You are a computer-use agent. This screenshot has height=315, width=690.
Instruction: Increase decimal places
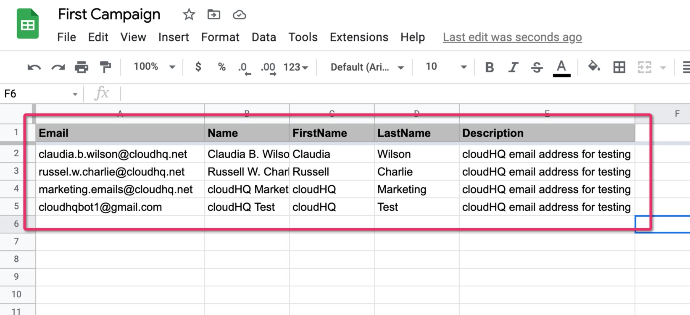pos(268,68)
